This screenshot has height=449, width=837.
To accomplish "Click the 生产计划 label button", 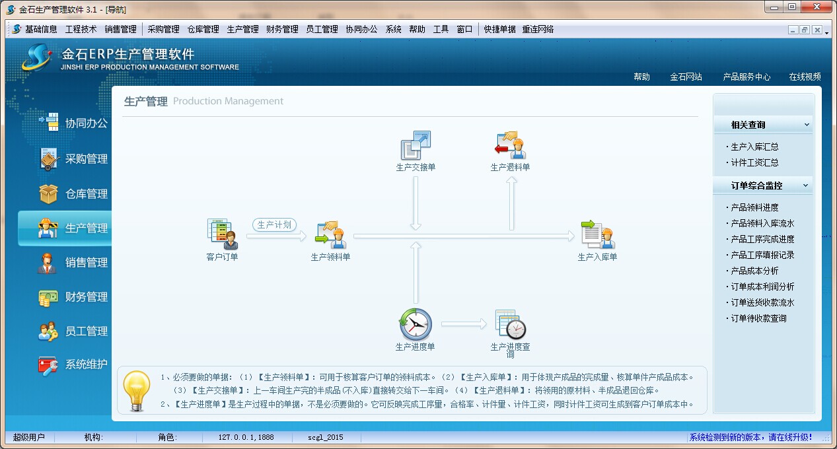I will tap(274, 224).
